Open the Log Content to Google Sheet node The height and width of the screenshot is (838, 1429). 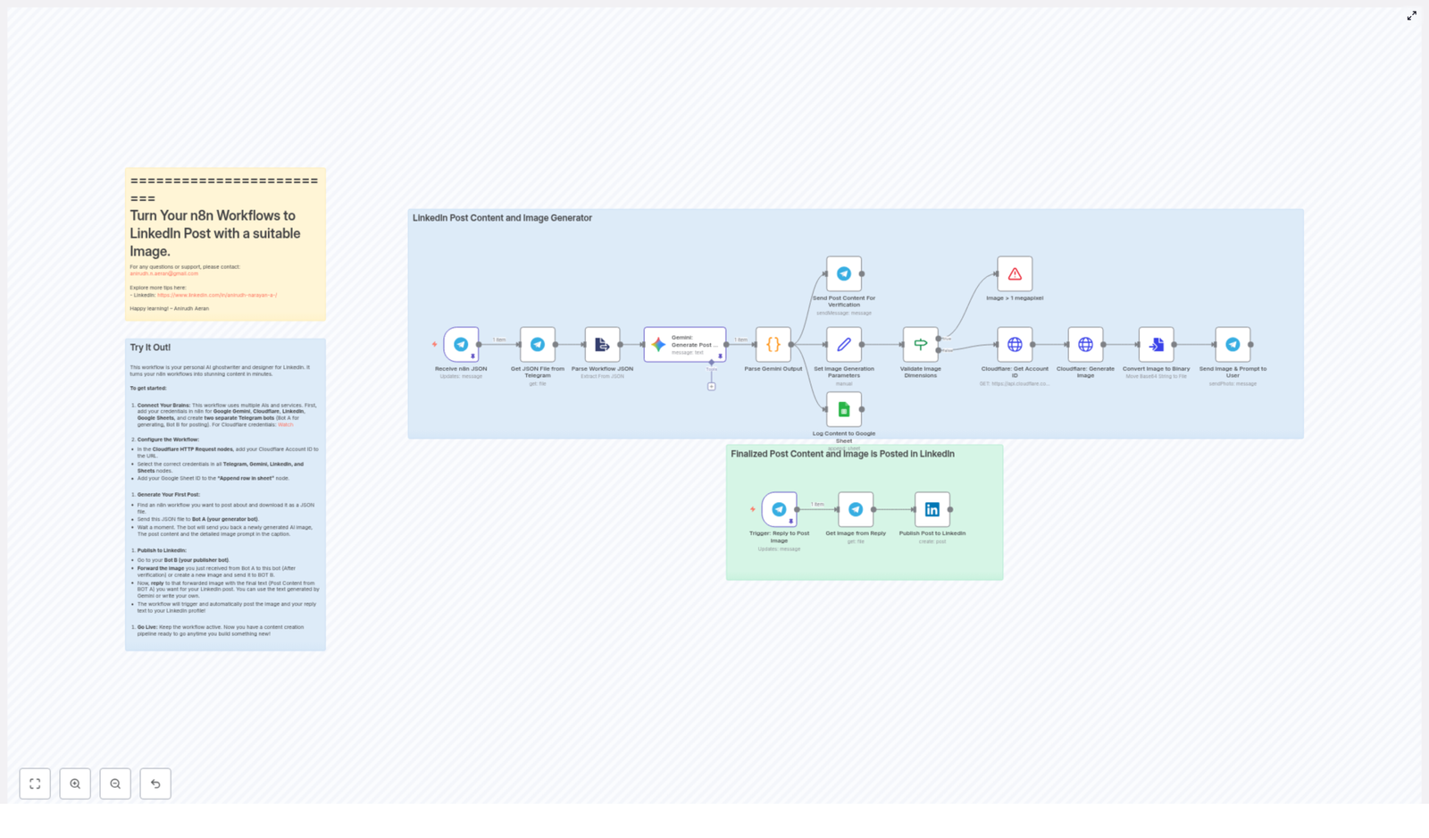point(843,411)
